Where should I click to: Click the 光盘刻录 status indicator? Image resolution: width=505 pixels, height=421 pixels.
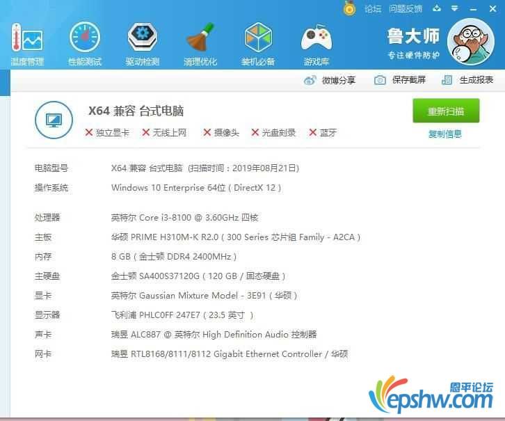coord(273,132)
